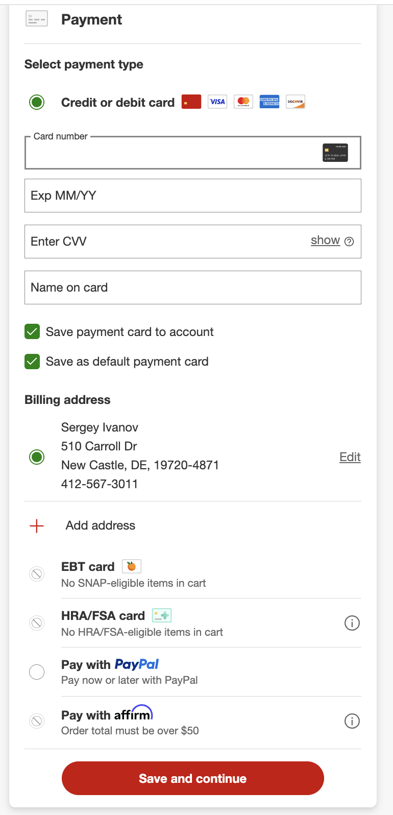Select Pay with PayPal radio option
The height and width of the screenshot is (815, 393).
[37, 672]
